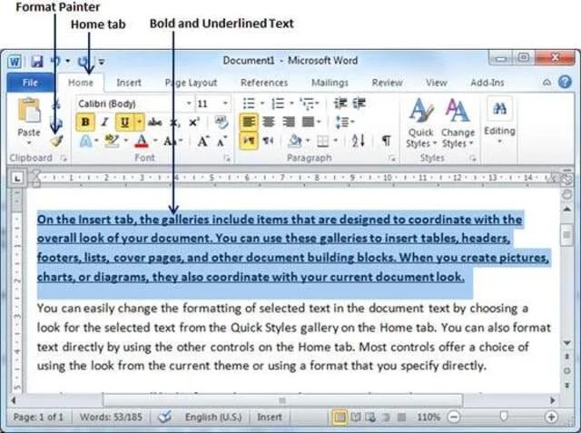
Task: Click the red Font Color A swatch
Action: point(142,141)
